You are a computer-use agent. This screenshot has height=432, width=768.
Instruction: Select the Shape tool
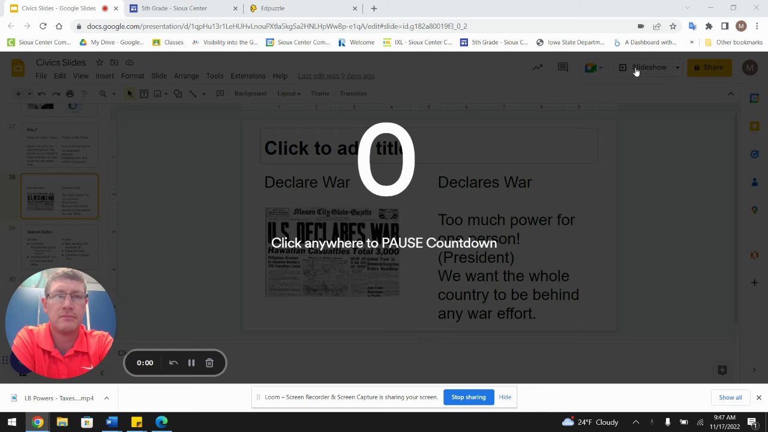coord(178,94)
